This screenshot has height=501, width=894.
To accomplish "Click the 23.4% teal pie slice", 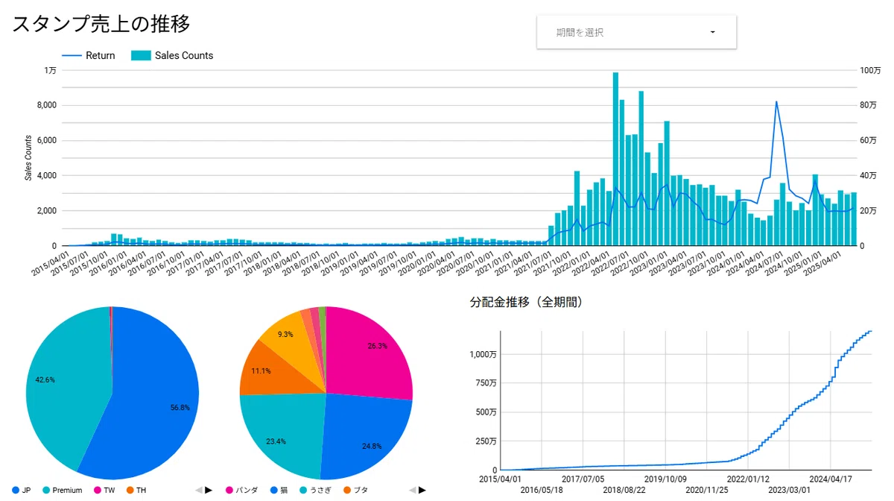I will coord(283,436).
